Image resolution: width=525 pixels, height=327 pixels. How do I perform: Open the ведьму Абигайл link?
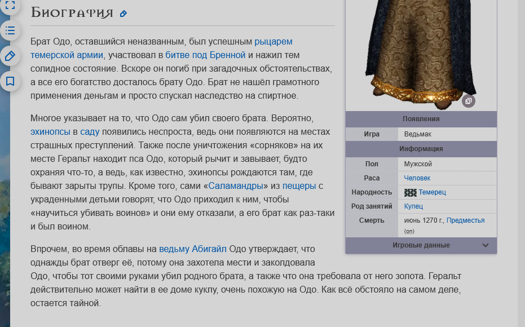point(192,249)
